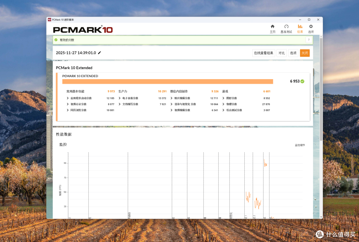Image resolution: width=359 pixels, height=242 pixels.
Task: Expand Rendering and visualization score row
Action: (x=172, y=104)
